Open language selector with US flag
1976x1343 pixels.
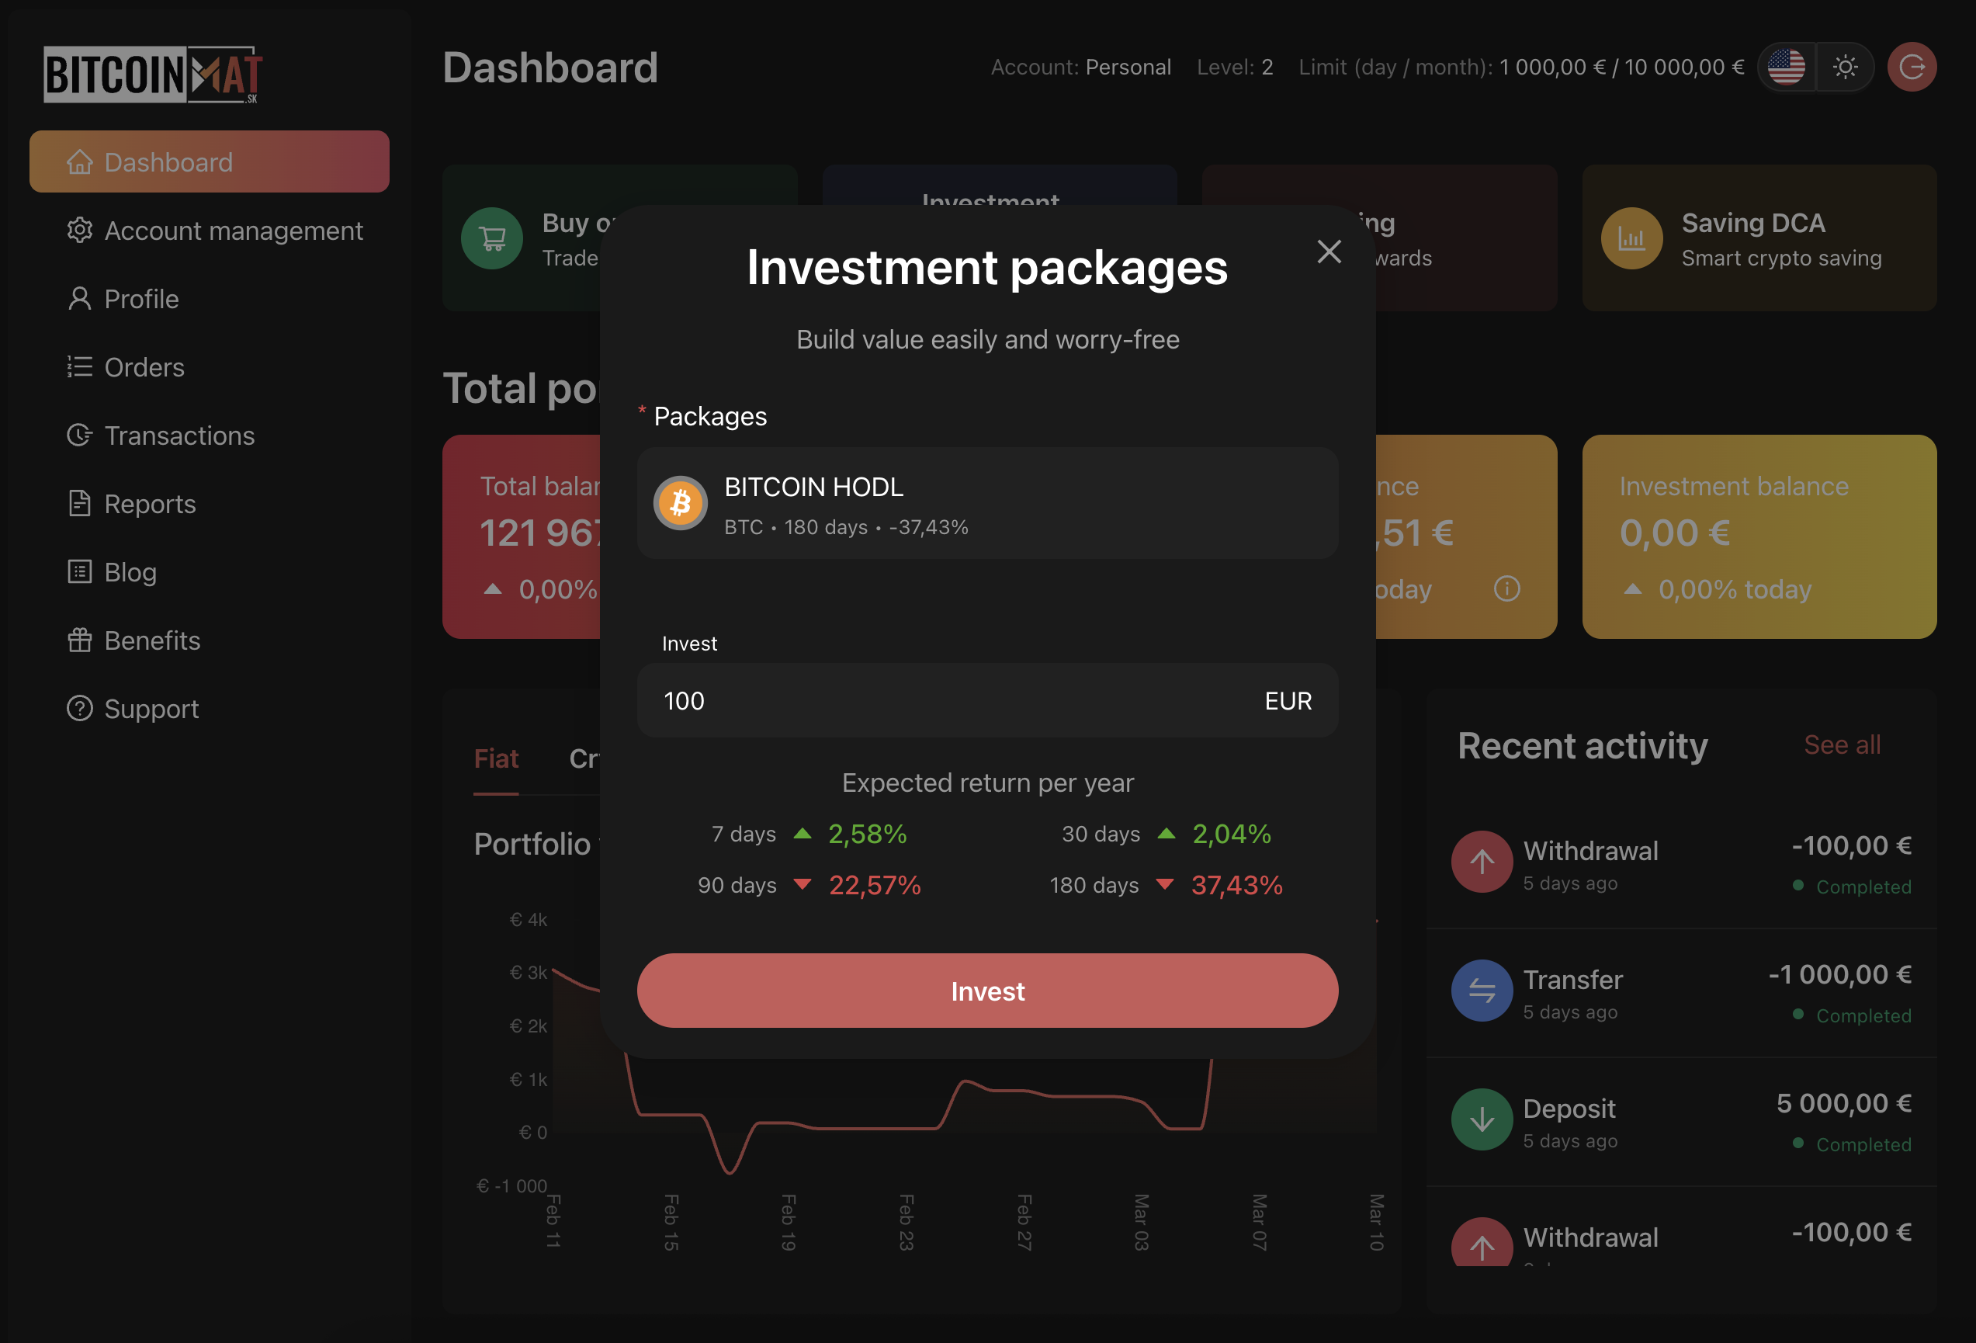[1787, 66]
